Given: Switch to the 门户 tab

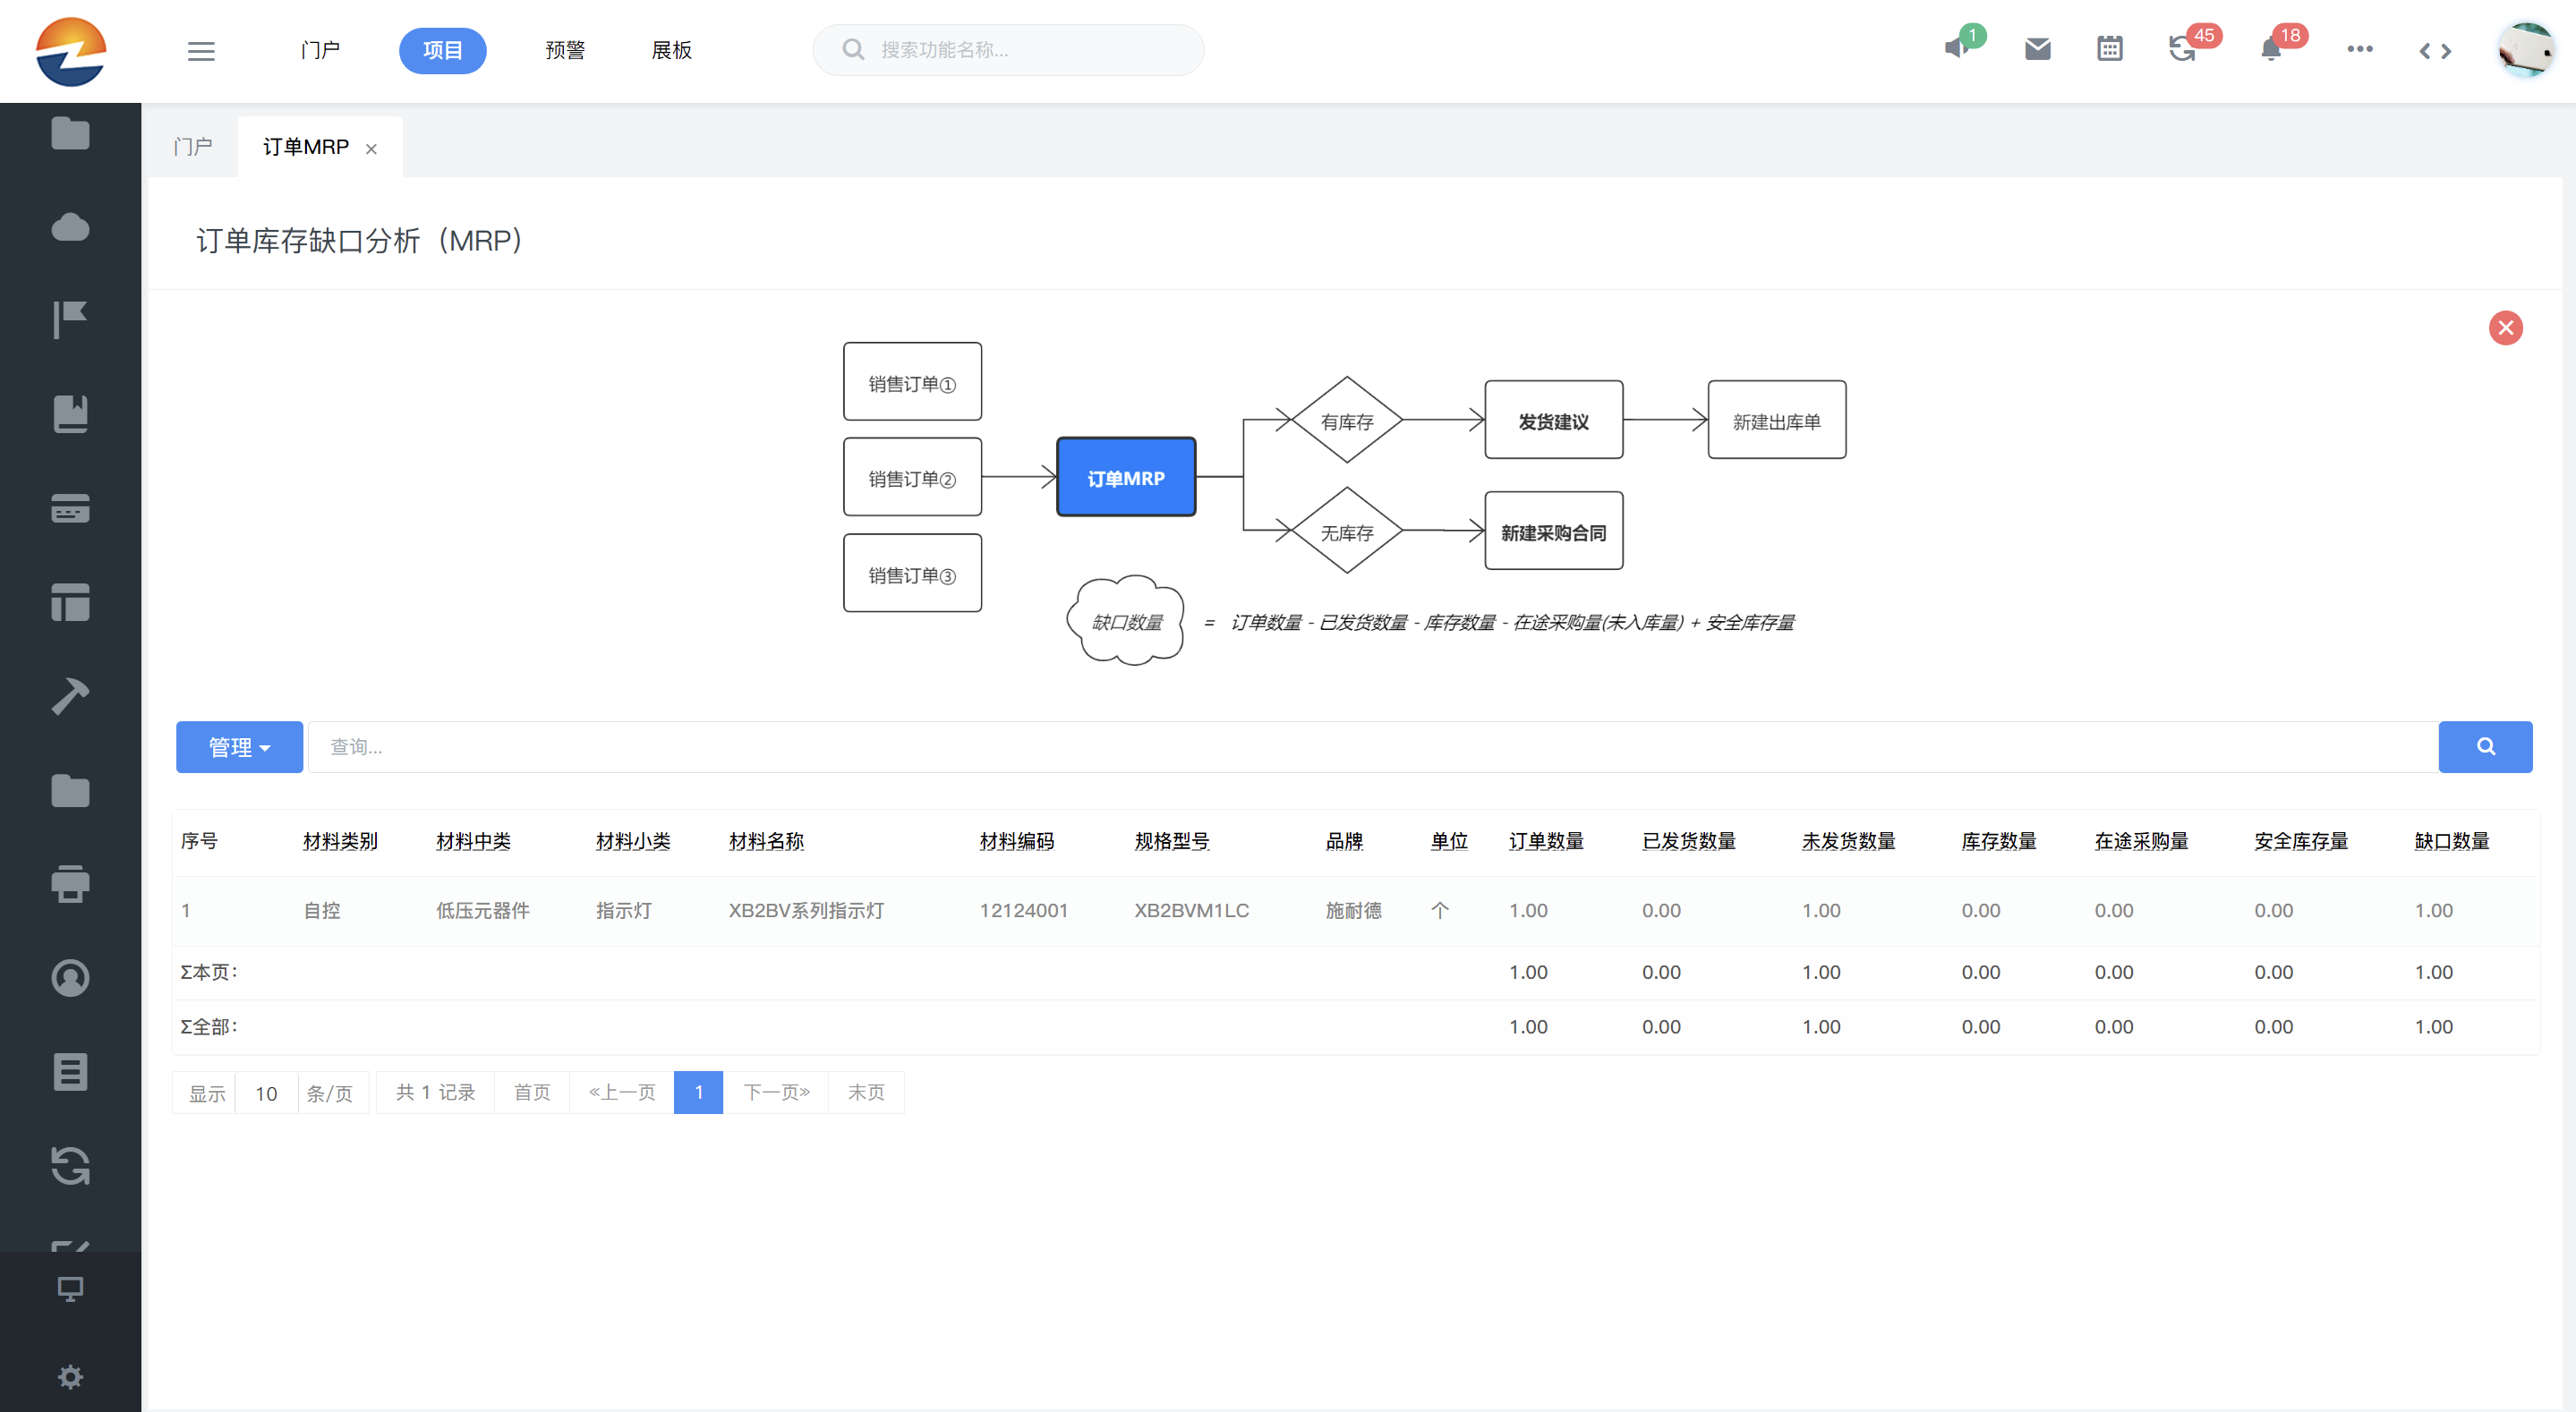Looking at the screenshot, I should 193,147.
